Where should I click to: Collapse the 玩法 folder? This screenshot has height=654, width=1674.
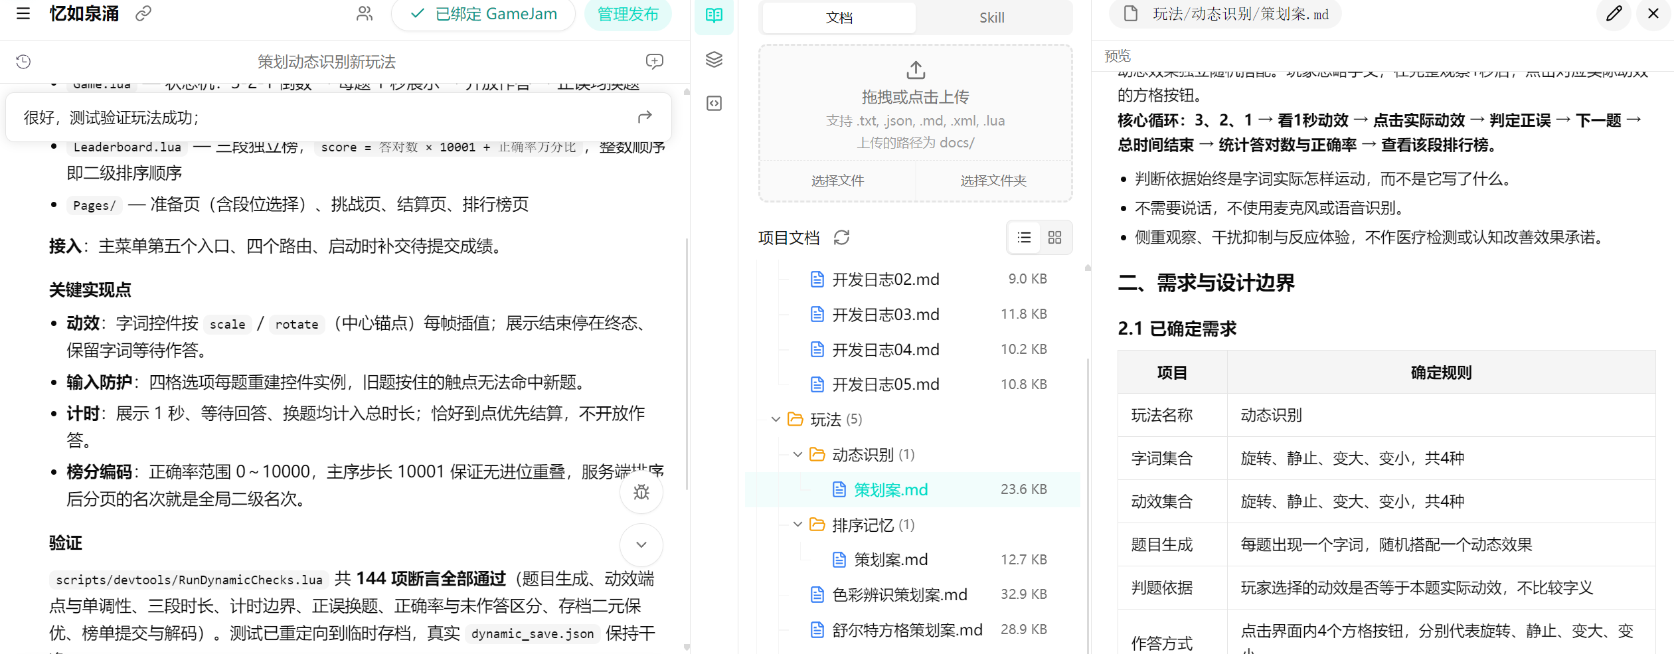coord(776,419)
